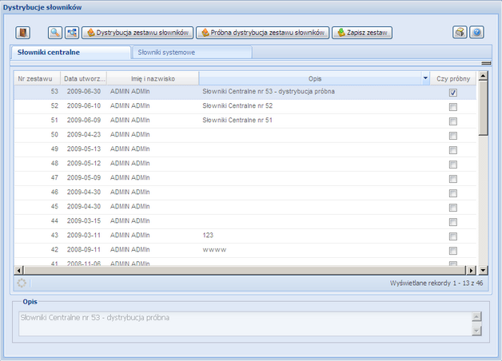Click the refresh data icon next to search
The image size is (502, 361).
[71, 33]
